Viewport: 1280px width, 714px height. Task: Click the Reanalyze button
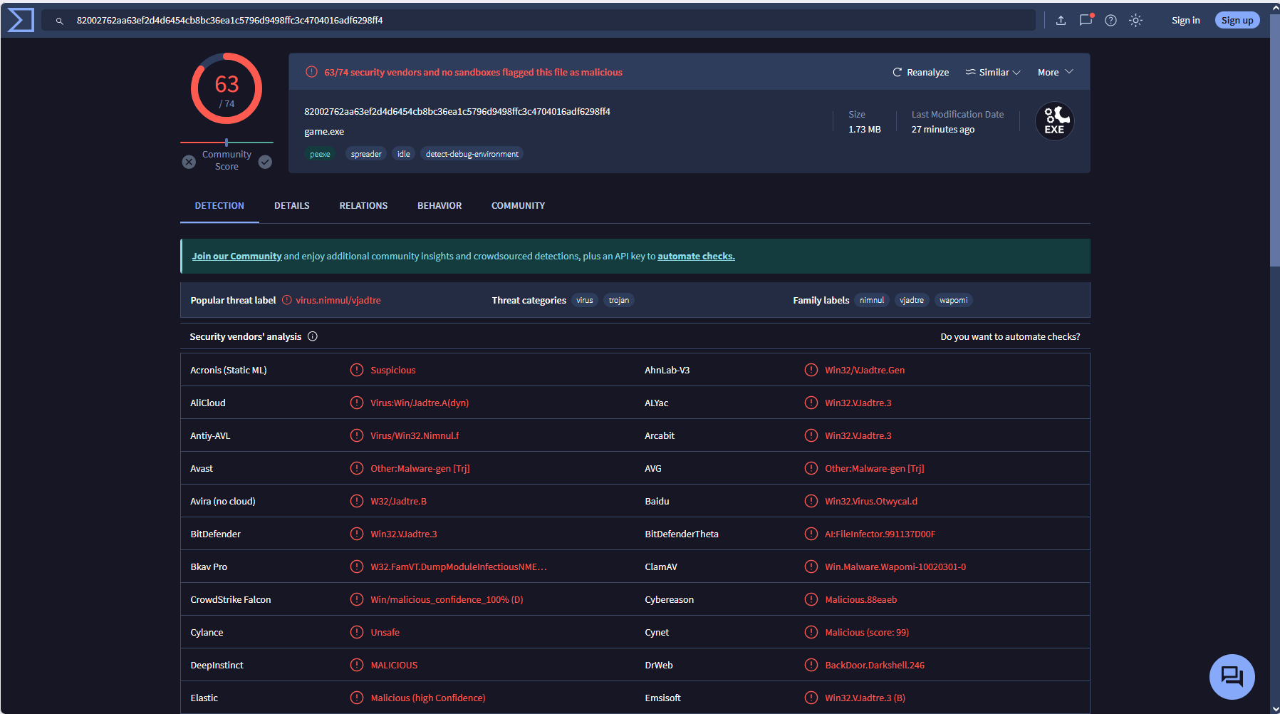[920, 72]
